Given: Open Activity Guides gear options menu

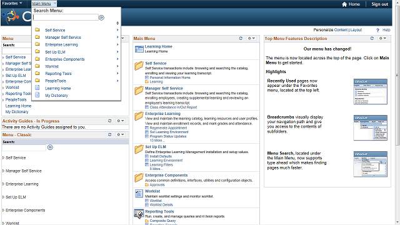Looking at the screenshot, I should [121, 121].
